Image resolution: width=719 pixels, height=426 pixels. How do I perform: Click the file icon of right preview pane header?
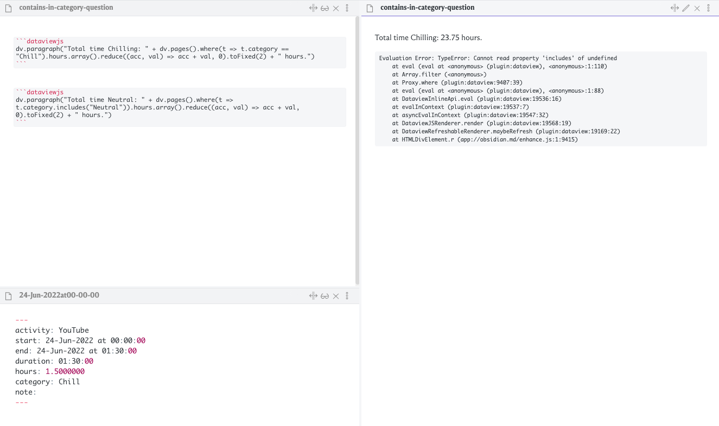pyautogui.click(x=370, y=8)
